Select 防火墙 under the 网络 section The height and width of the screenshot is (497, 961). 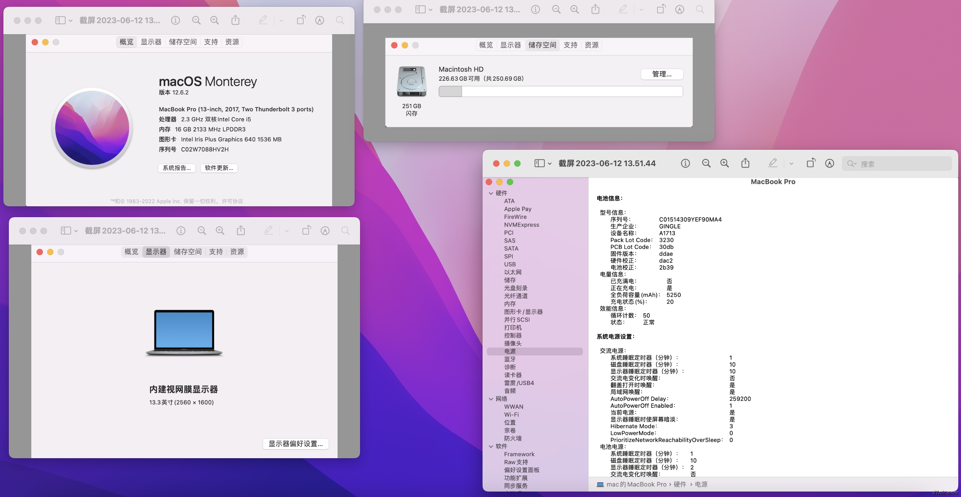click(x=513, y=438)
